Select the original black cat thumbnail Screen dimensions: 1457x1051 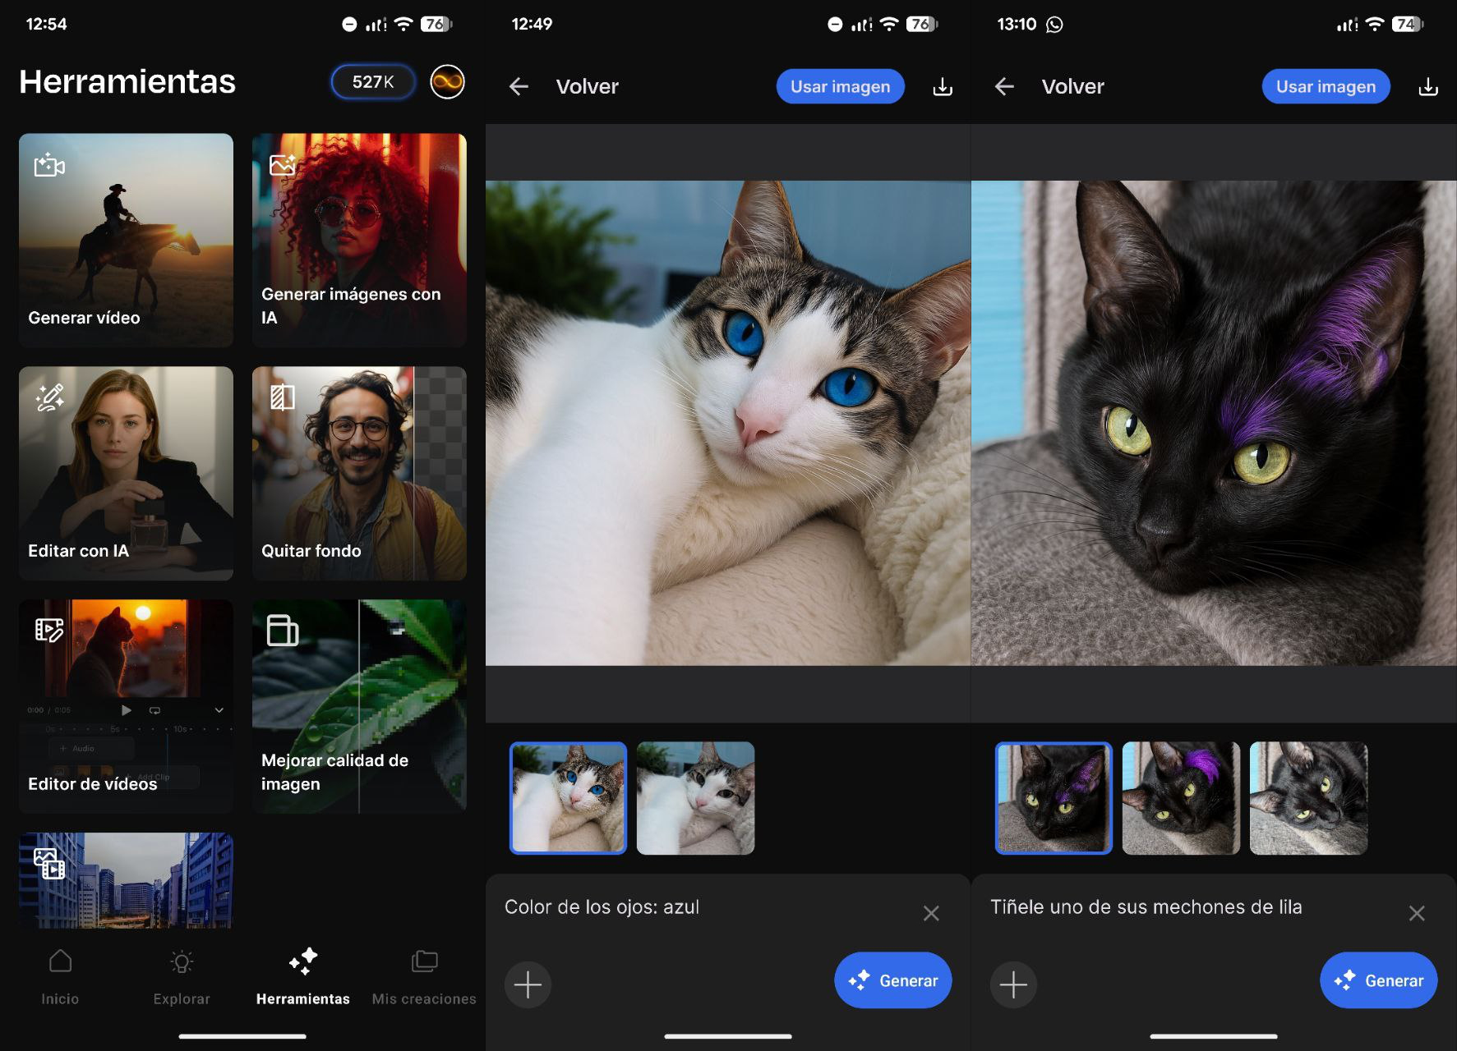(x=1308, y=798)
